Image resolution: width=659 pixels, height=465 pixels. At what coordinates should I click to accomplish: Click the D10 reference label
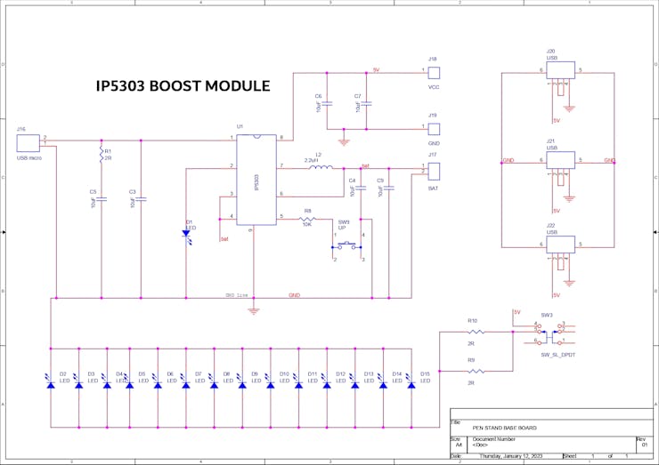(285, 374)
